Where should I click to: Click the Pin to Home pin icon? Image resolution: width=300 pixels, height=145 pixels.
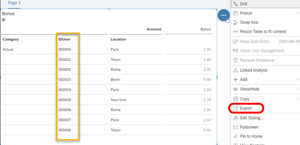(235, 136)
